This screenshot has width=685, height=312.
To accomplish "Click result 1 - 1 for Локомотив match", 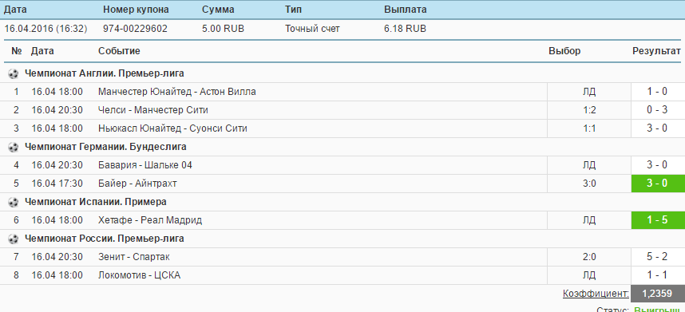I will pos(658,275).
